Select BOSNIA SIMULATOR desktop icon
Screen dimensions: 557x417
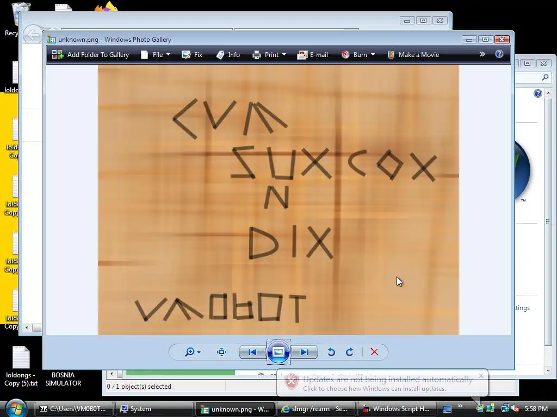[x=63, y=378]
